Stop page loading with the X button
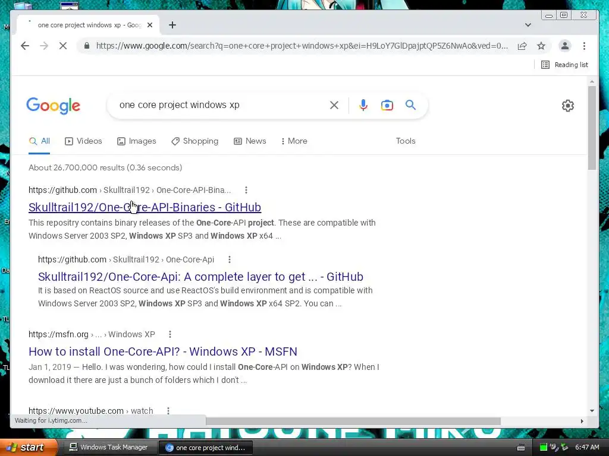The height and width of the screenshot is (456, 609). 63,46
